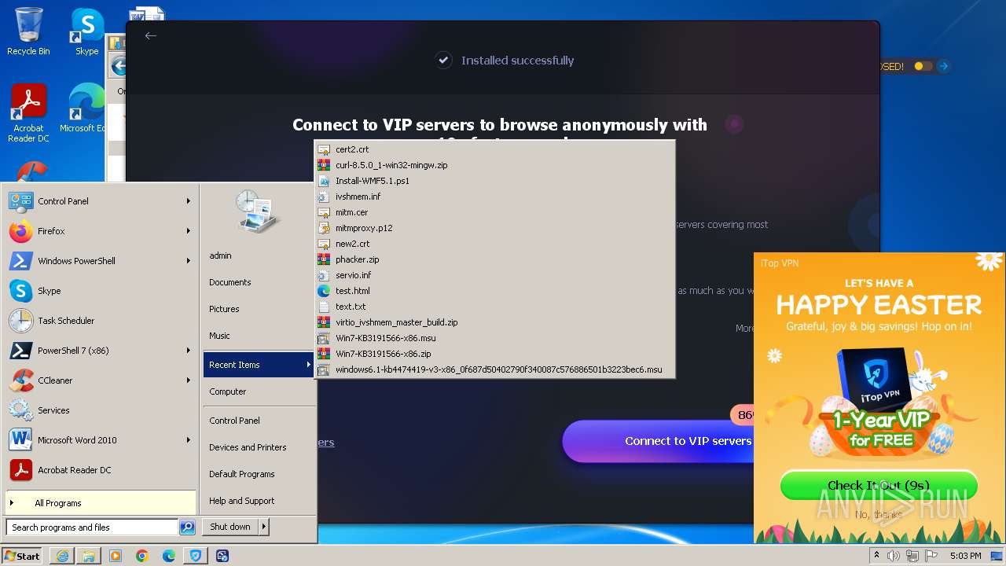The height and width of the screenshot is (566, 1006).
Task: Open text.txt from Recent Items
Action: [494, 307]
